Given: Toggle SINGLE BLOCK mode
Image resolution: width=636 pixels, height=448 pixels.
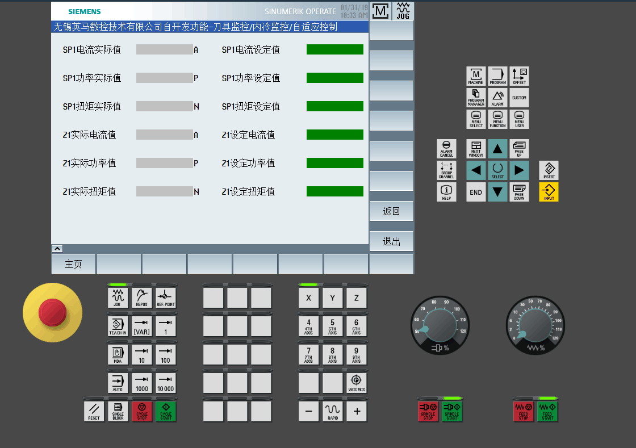Looking at the screenshot, I should pyautogui.click(x=118, y=411).
